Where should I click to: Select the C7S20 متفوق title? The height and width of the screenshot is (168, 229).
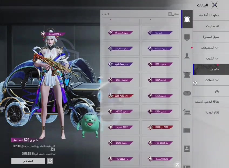[121, 143]
